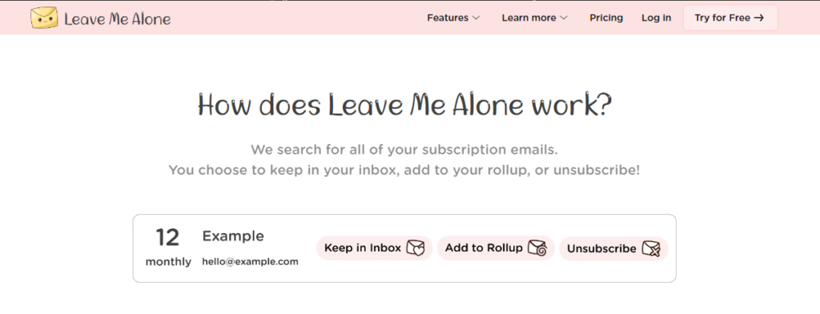Click the hello@example.com email address
Image resolution: width=820 pixels, height=314 pixels.
pos(250,262)
